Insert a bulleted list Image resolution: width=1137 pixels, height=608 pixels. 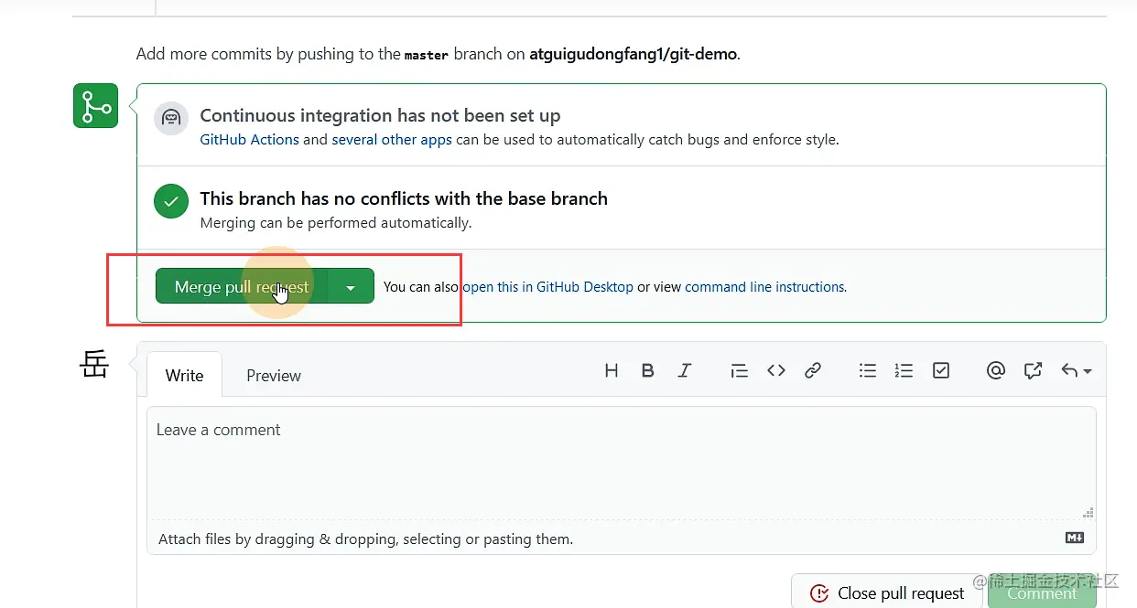point(868,370)
